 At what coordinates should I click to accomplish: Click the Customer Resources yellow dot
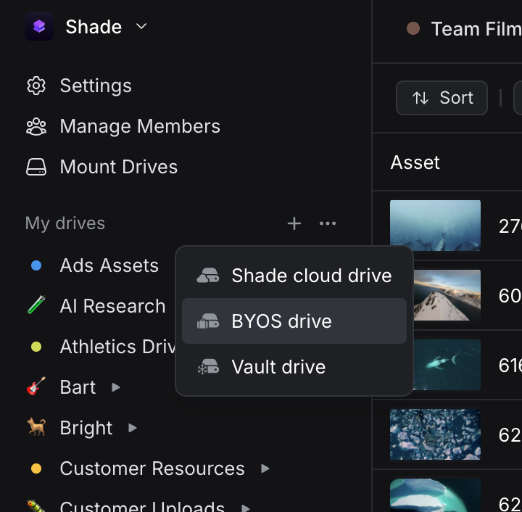[x=36, y=468]
